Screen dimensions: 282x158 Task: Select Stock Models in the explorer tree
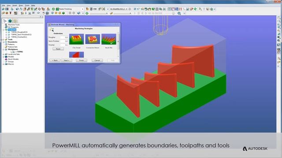tap(13, 59)
